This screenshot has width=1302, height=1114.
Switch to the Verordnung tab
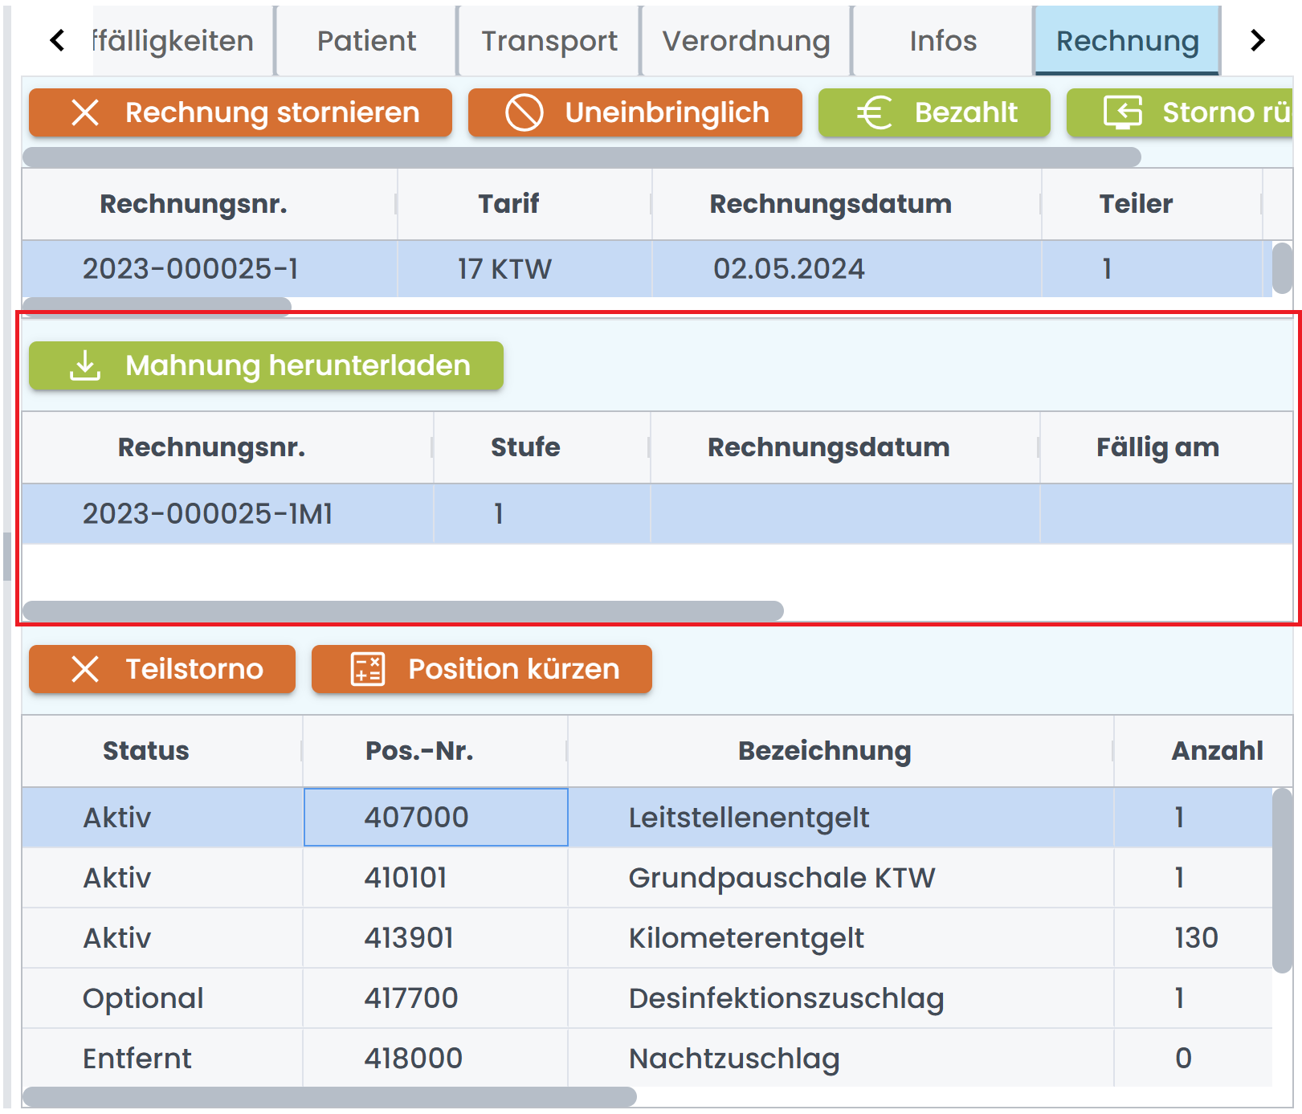pos(745,41)
